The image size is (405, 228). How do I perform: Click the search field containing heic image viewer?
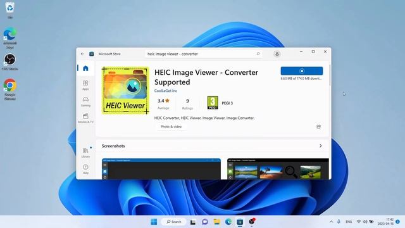pos(204,54)
